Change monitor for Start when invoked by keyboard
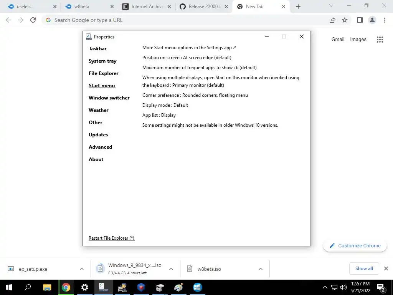This screenshot has height=295, width=393. point(221,81)
